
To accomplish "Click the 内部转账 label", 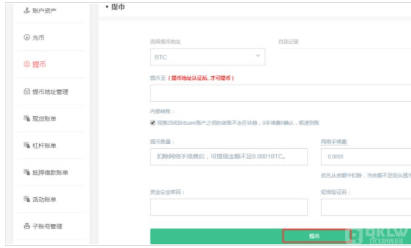I will point(162,111).
